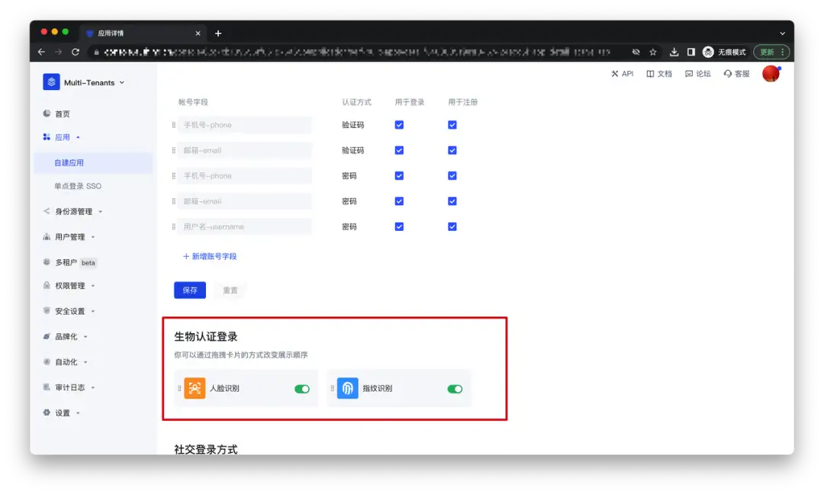This screenshot has height=494, width=824.
Task: Open 论坛 forum link
Action: (x=698, y=74)
